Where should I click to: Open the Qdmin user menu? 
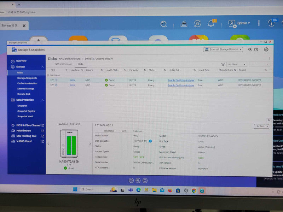[x=239, y=23]
